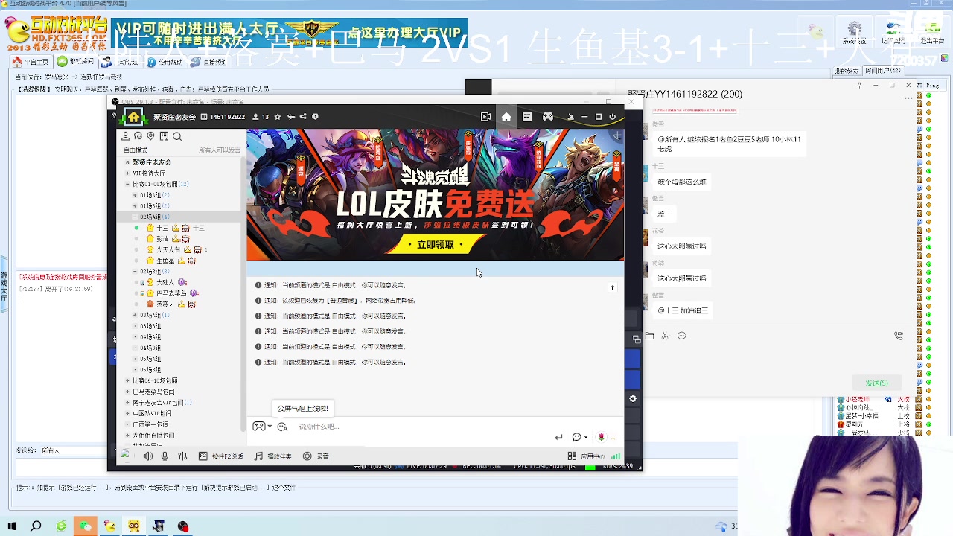Click the airplane icon next to the star
The width and height of the screenshot is (953, 536).
click(290, 117)
